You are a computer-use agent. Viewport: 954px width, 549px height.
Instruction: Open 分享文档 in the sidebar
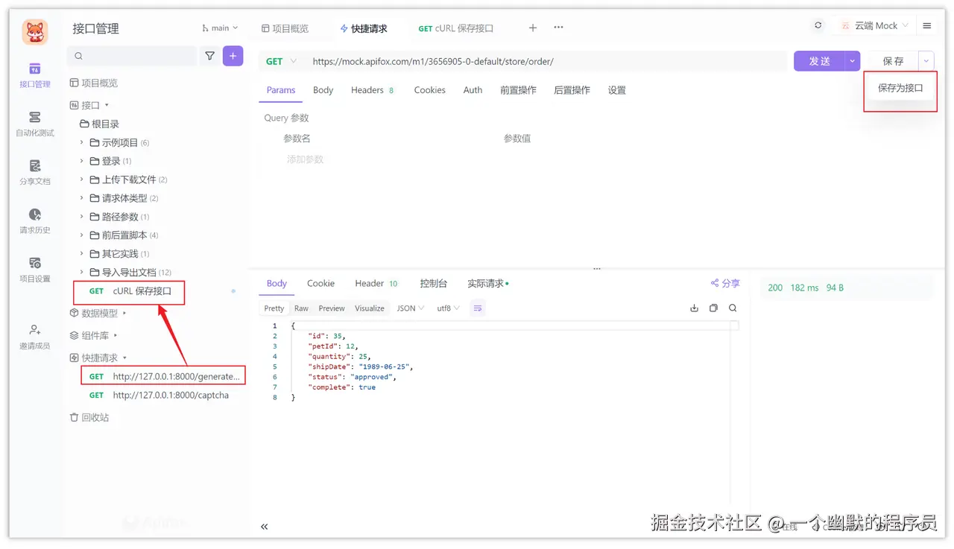[35, 173]
